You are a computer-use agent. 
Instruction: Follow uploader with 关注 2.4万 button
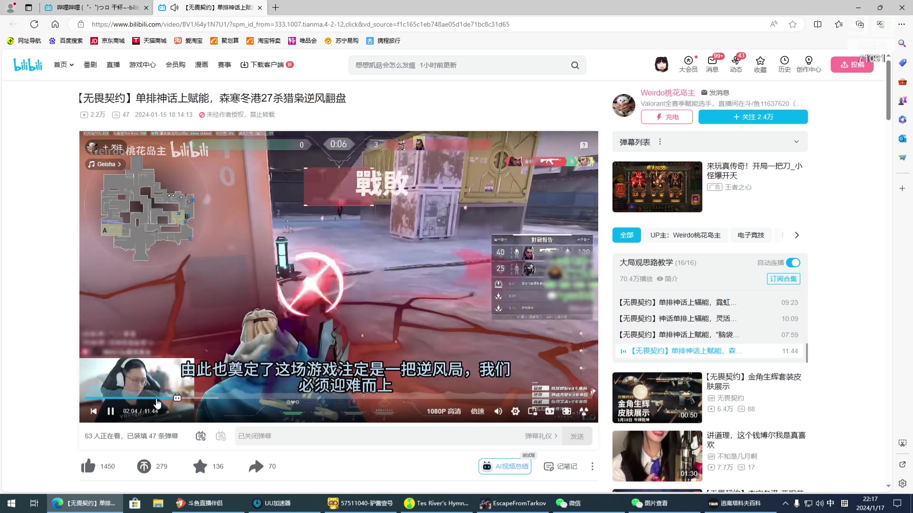pyautogui.click(x=753, y=117)
